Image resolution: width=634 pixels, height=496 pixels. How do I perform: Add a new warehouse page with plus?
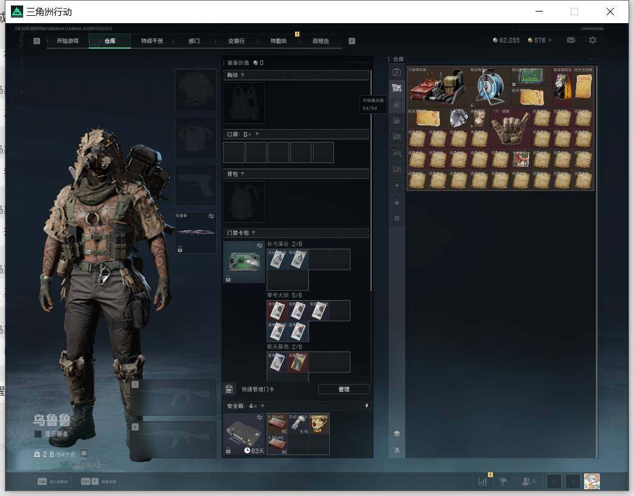pos(397,185)
